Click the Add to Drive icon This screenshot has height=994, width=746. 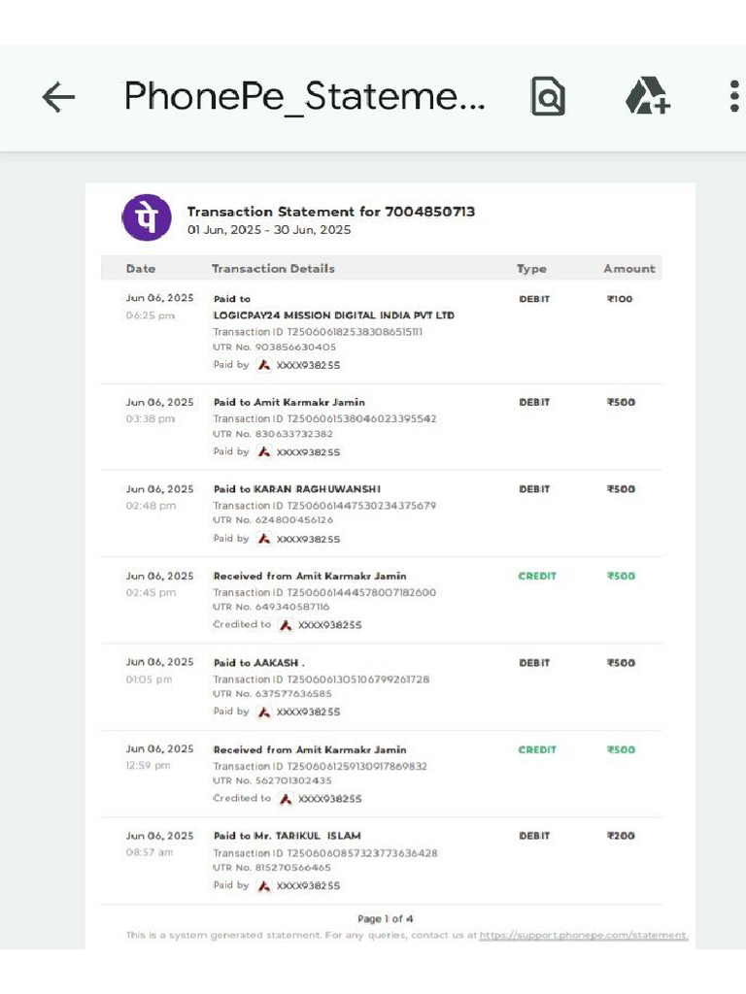click(x=647, y=97)
